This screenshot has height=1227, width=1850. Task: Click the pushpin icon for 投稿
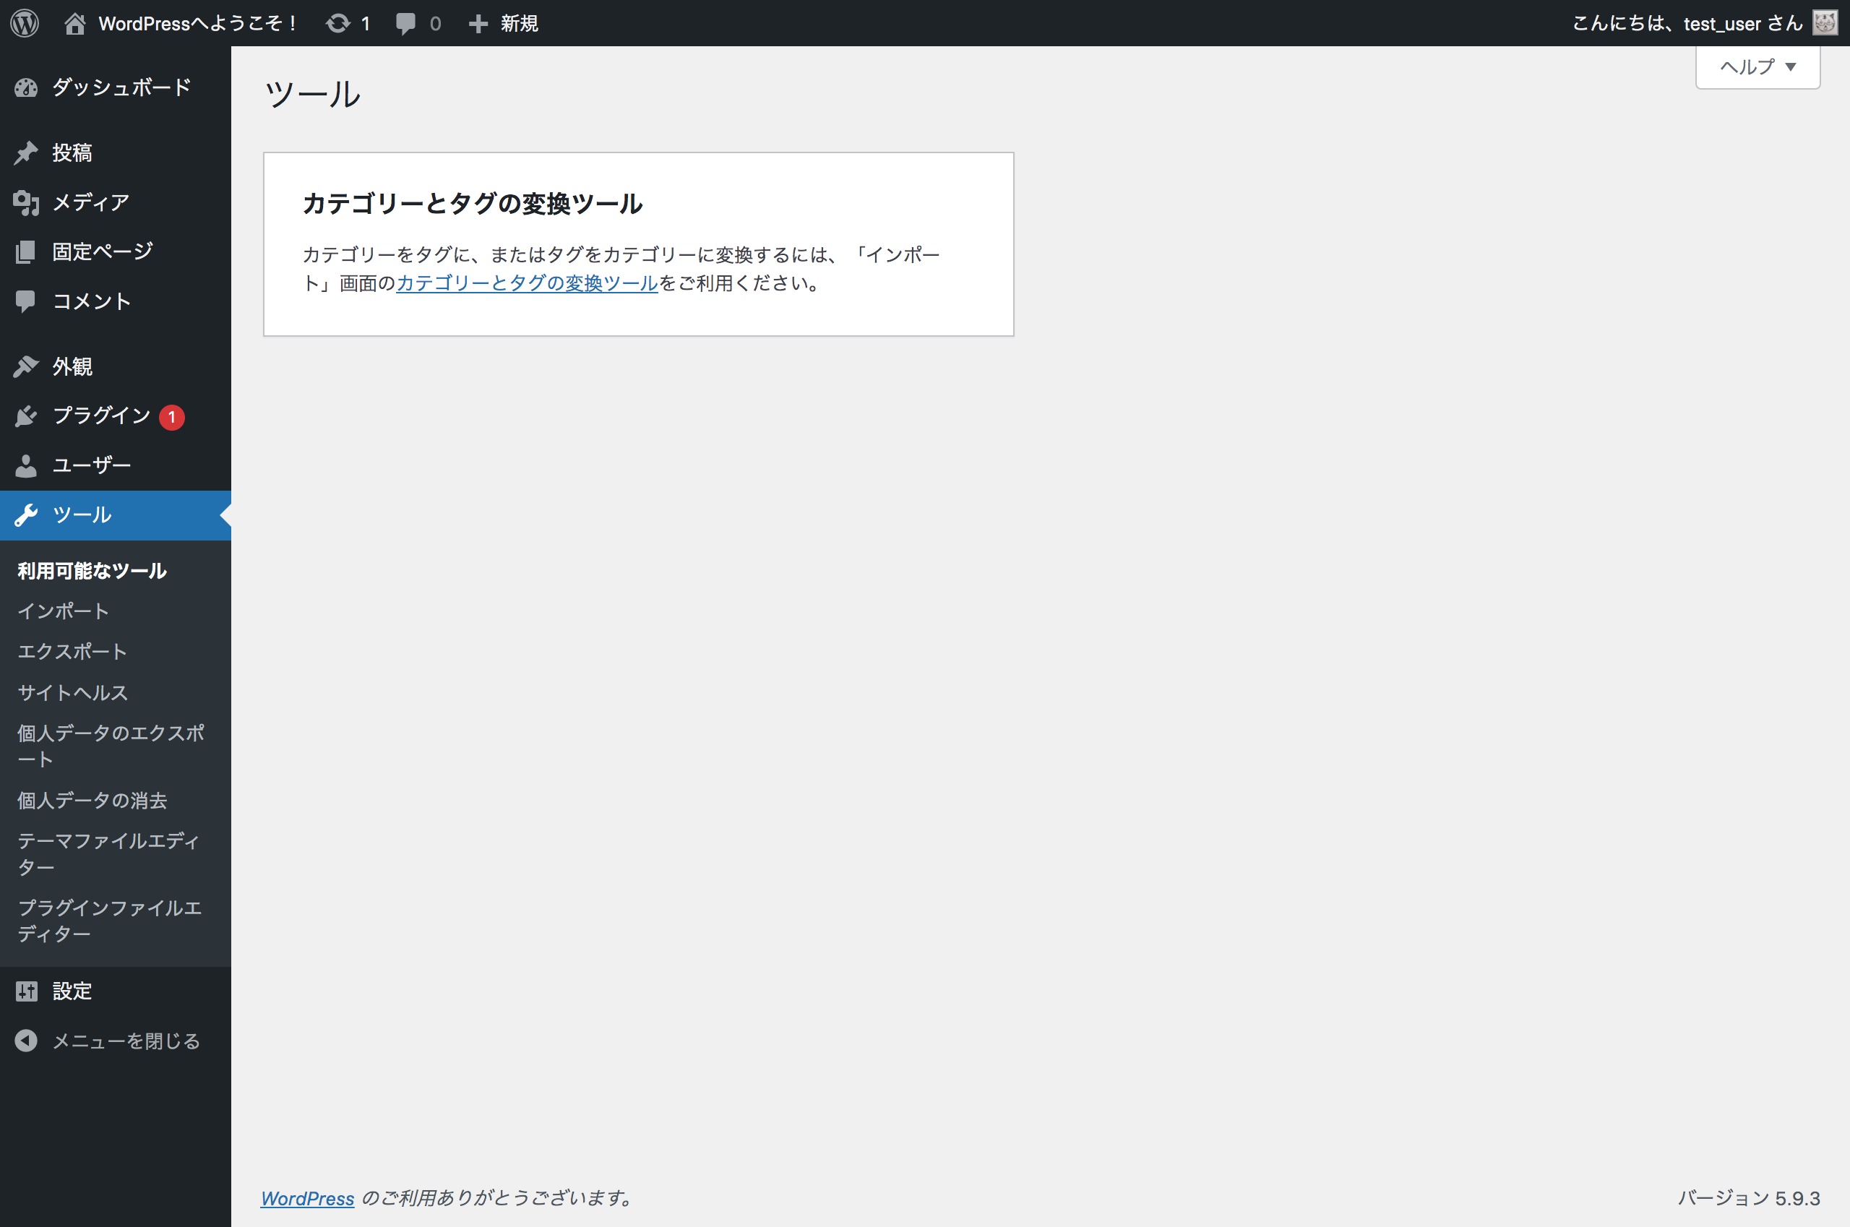tap(26, 152)
